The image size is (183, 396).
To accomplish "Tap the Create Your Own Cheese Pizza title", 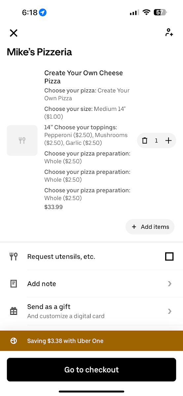I will pyautogui.click(x=84, y=77).
